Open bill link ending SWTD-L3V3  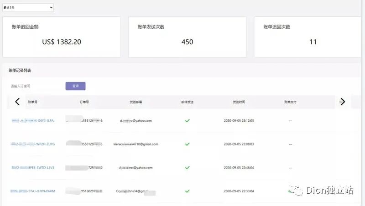pos(32,168)
